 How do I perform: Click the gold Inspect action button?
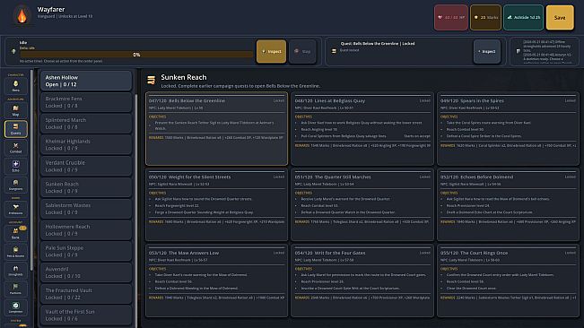(271, 51)
